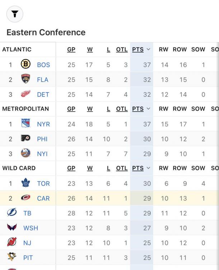This screenshot has height=270, width=219.
Task: Click the Carolina Hurricanes logo
Action: [x=25, y=198]
